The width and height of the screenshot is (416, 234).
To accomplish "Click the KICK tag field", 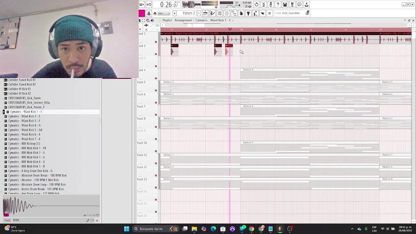I will tap(49, 220).
